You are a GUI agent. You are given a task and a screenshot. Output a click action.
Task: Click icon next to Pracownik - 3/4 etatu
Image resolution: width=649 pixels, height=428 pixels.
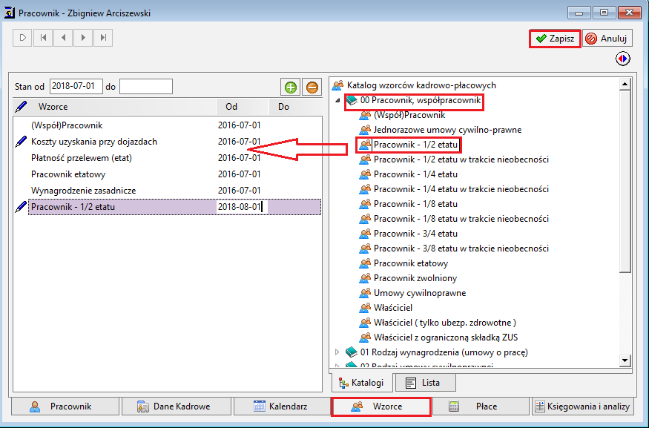(365, 234)
